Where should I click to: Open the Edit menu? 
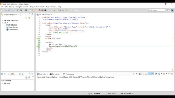coord(6,7)
